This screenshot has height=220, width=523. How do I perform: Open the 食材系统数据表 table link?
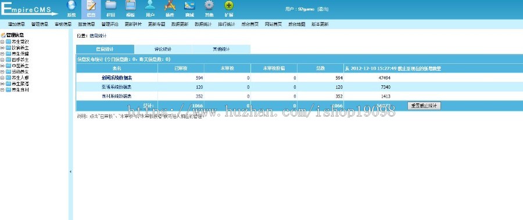point(117,96)
